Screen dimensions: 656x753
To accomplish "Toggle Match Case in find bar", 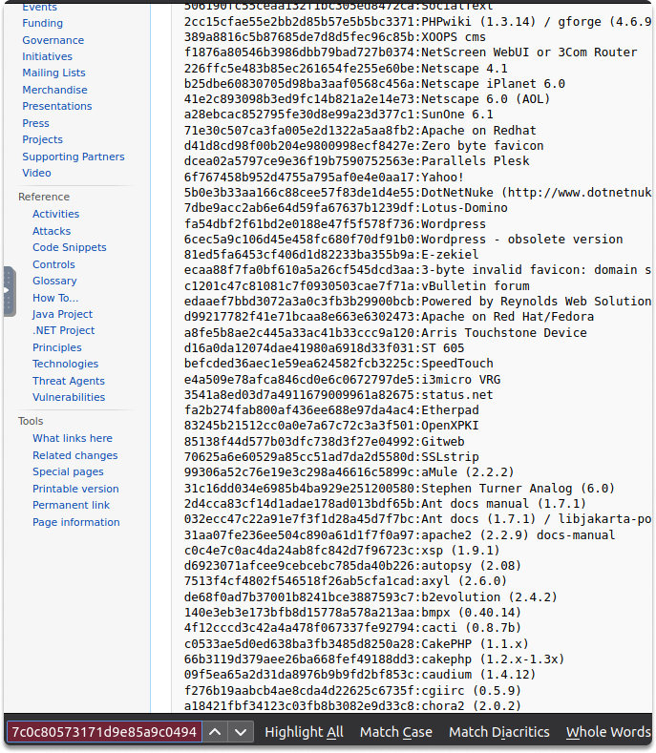I will [396, 732].
